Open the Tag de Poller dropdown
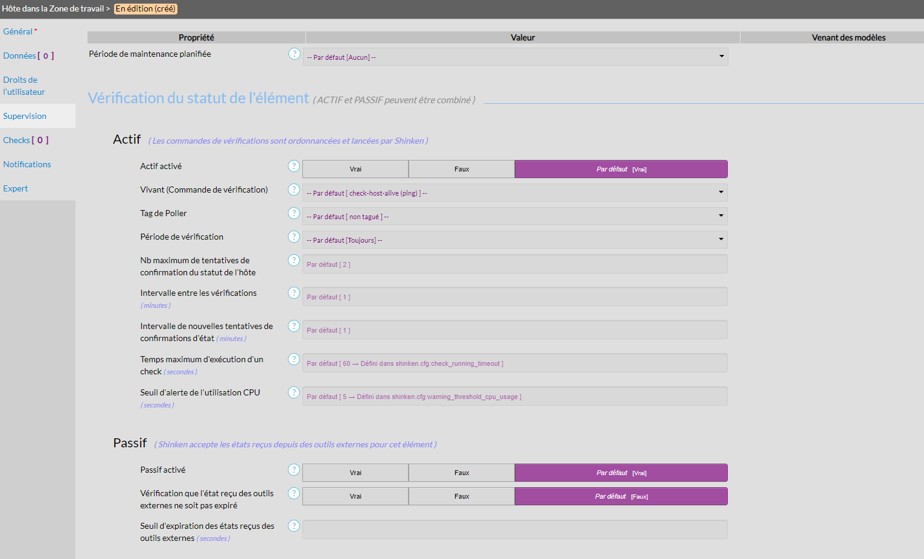The height and width of the screenshot is (559, 924). coord(515,217)
